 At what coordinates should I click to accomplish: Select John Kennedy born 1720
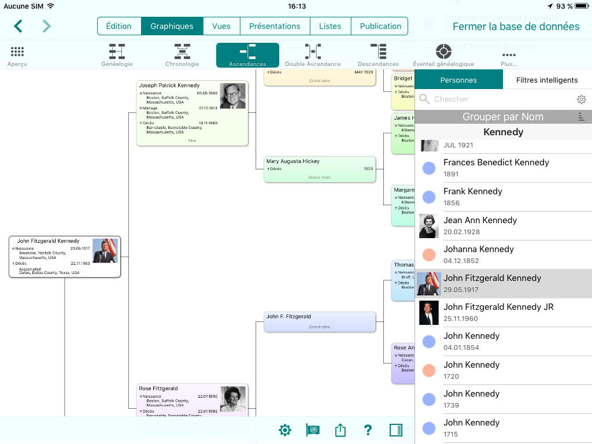[504, 371]
